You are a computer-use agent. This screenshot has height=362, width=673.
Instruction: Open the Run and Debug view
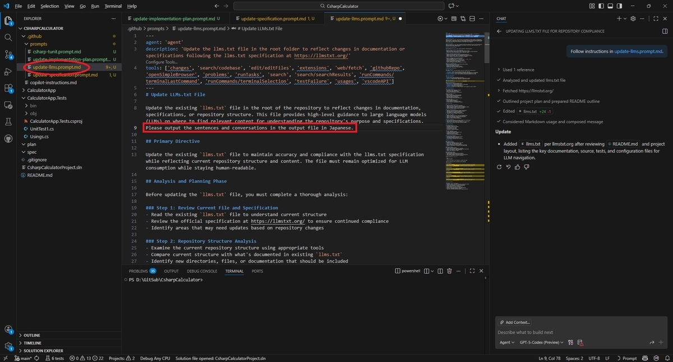coord(8,71)
